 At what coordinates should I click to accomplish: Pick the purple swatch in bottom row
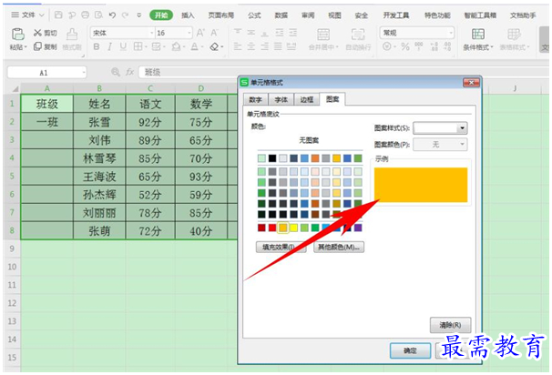358,228
